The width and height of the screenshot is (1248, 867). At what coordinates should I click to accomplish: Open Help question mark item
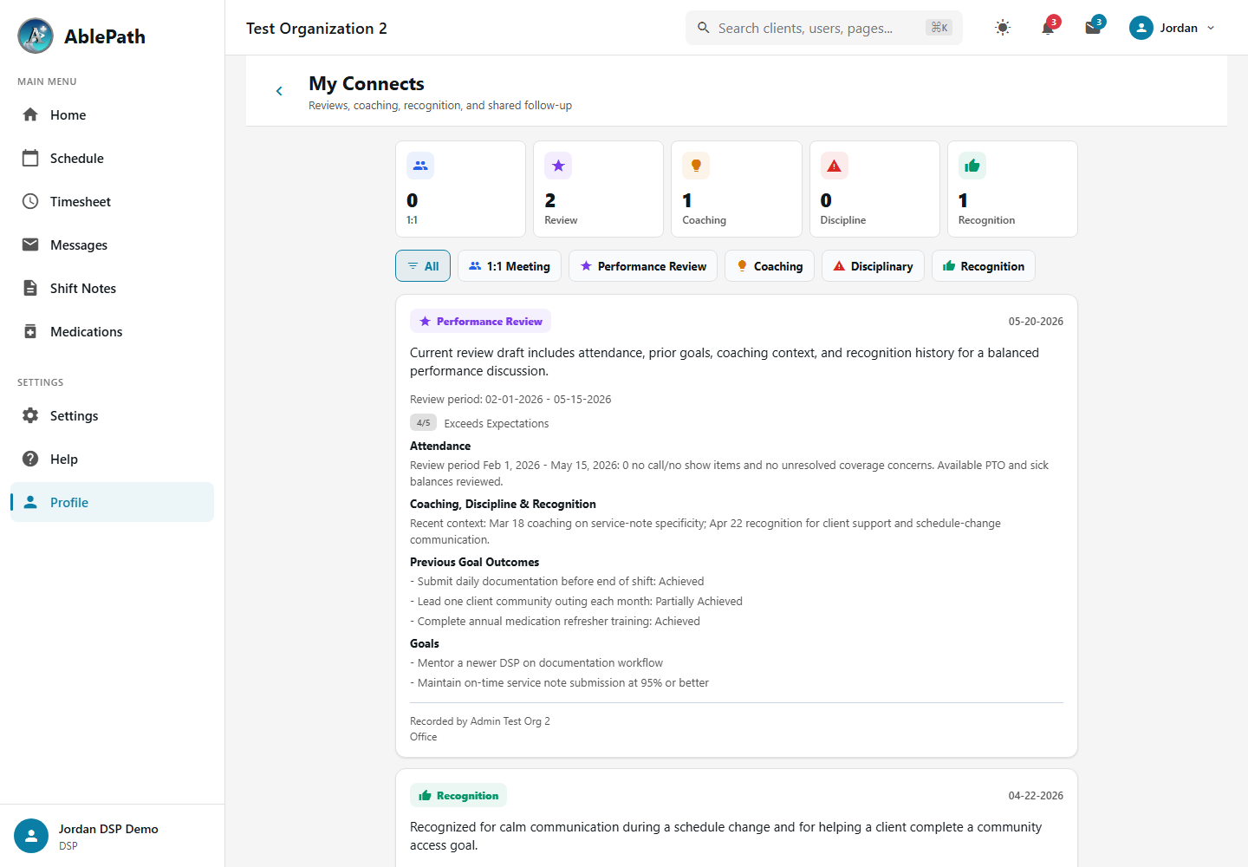coord(112,459)
